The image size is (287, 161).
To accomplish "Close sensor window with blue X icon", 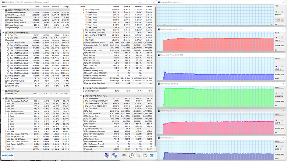I will (x=152, y=155).
